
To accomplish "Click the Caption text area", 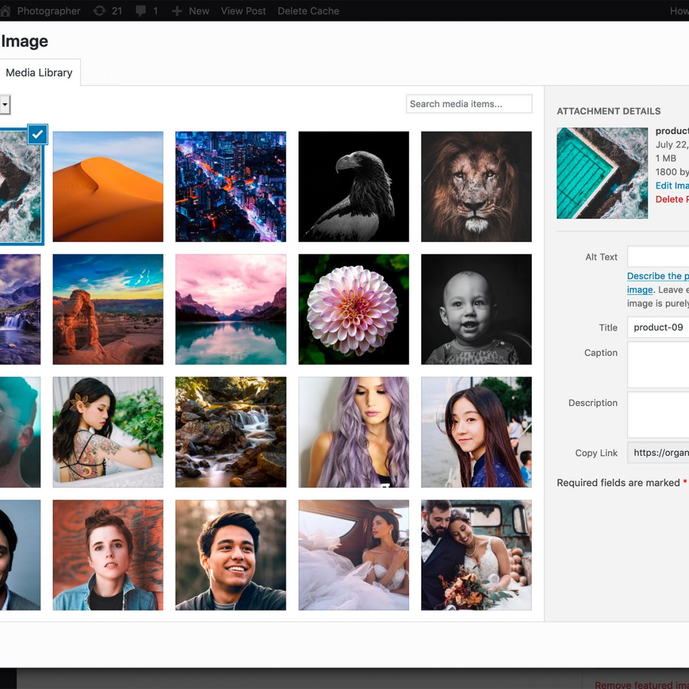I will [x=658, y=365].
